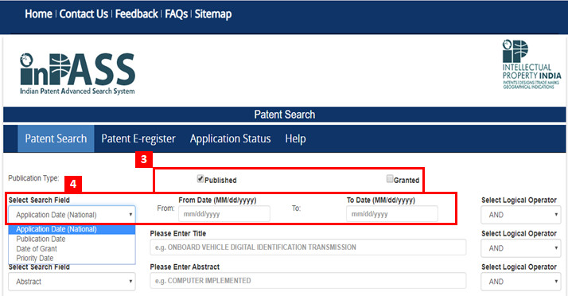
Task: Open logical operator dropdown beside Abstract row
Action: [521, 282]
